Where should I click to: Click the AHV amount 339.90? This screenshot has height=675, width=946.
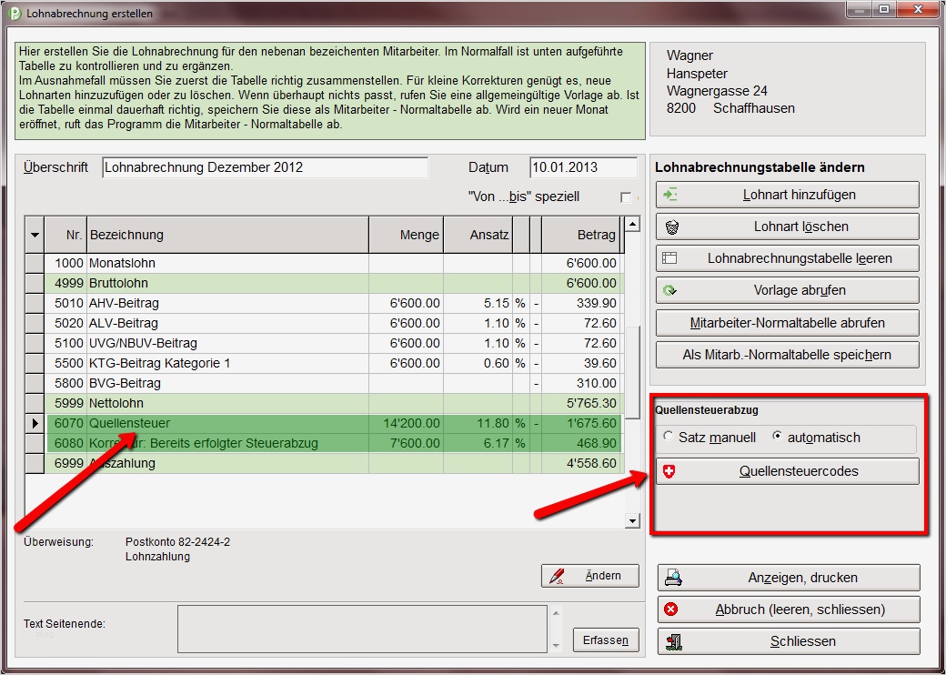pos(598,303)
